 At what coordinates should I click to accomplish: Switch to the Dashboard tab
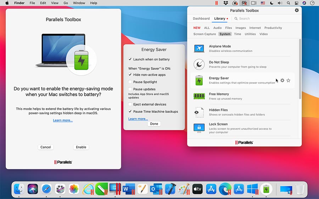[x=201, y=18]
